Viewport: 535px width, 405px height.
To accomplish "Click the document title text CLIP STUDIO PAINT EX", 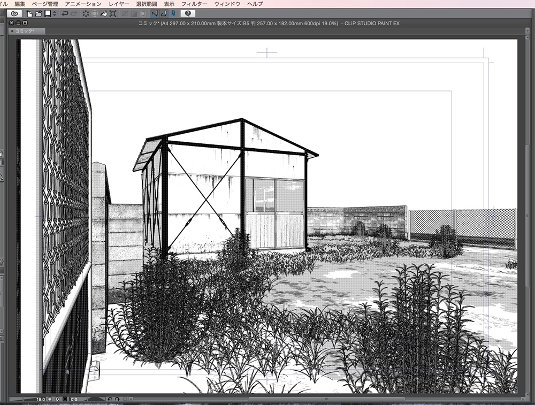I will pos(372,24).
